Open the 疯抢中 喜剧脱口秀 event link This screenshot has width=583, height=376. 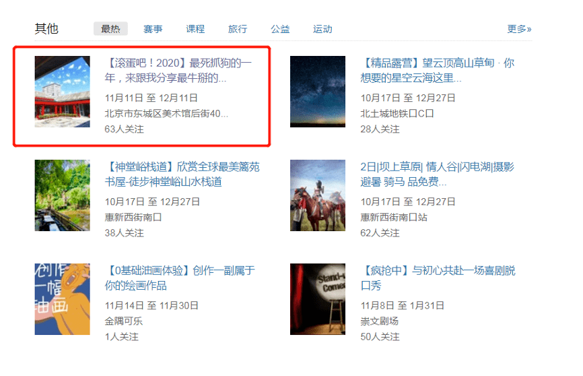click(438, 278)
